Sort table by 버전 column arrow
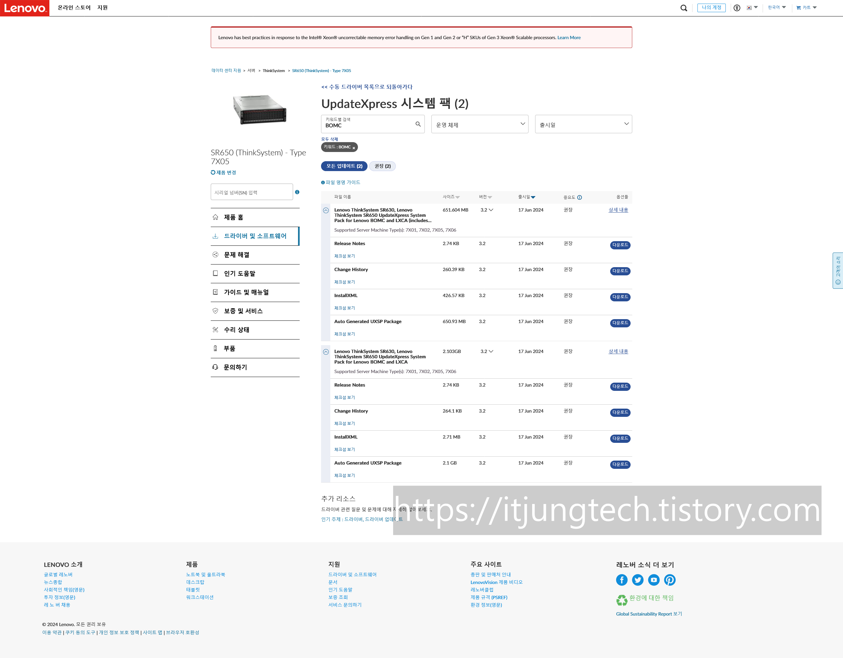Image resolution: width=843 pixels, height=658 pixels. pyautogui.click(x=490, y=197)
